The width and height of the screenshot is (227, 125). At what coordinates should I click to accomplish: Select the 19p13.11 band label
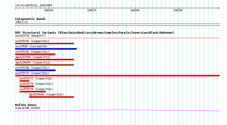click(x=21, y=22)
